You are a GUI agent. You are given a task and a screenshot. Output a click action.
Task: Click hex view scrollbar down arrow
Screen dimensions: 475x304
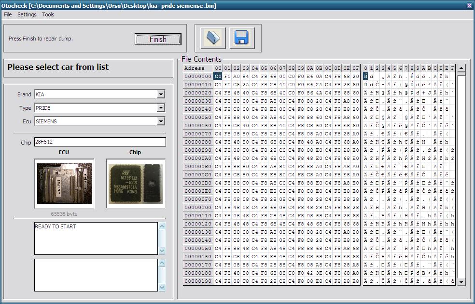pos(461,282)
